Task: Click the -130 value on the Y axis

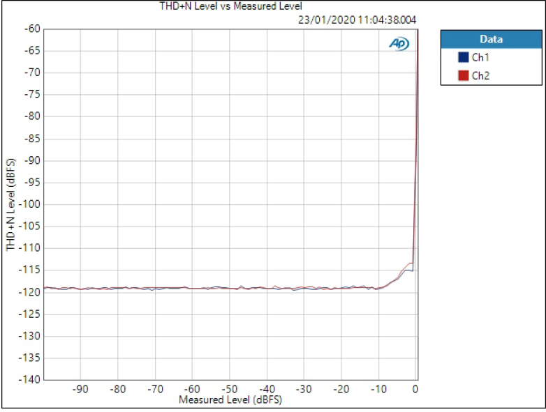Action: [x=29, y=336]
